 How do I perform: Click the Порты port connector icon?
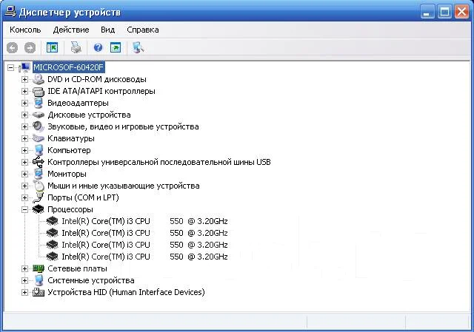tap(39, 197)
